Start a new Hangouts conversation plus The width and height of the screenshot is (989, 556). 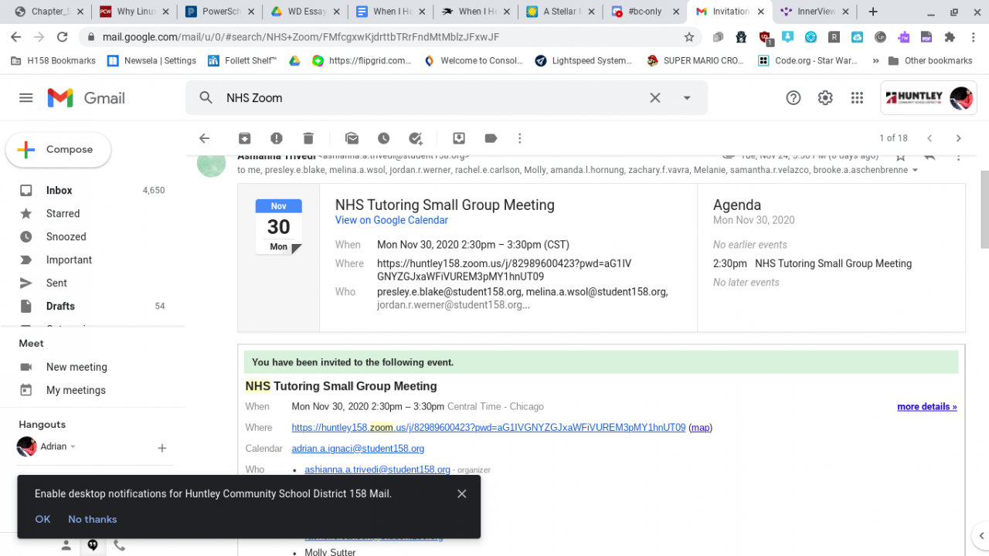[x=162, y=448]
